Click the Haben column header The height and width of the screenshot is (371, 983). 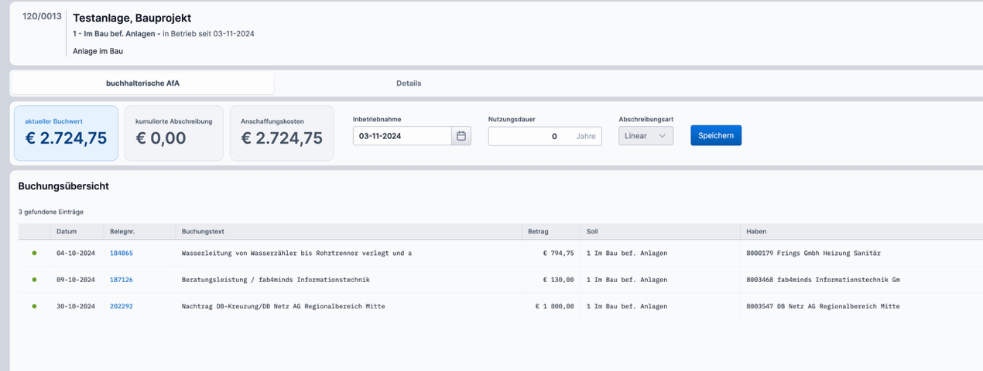756,231
